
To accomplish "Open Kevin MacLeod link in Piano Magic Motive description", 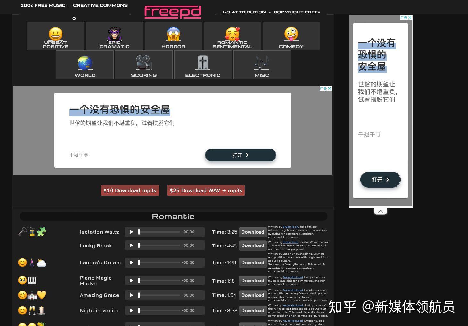I will click(293, 277).
